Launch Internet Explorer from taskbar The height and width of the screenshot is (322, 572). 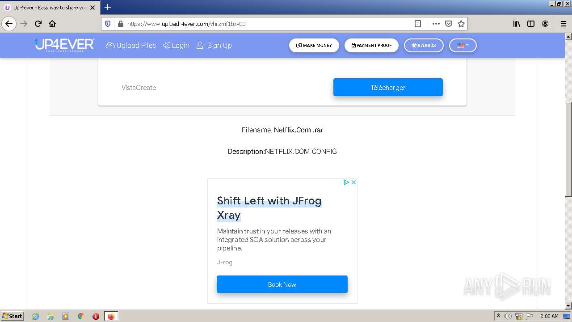35,316
